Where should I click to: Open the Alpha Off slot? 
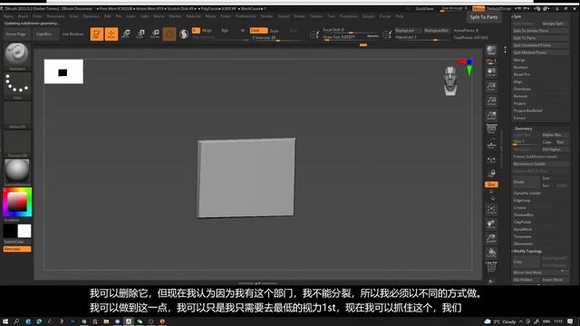pos(17,115)
